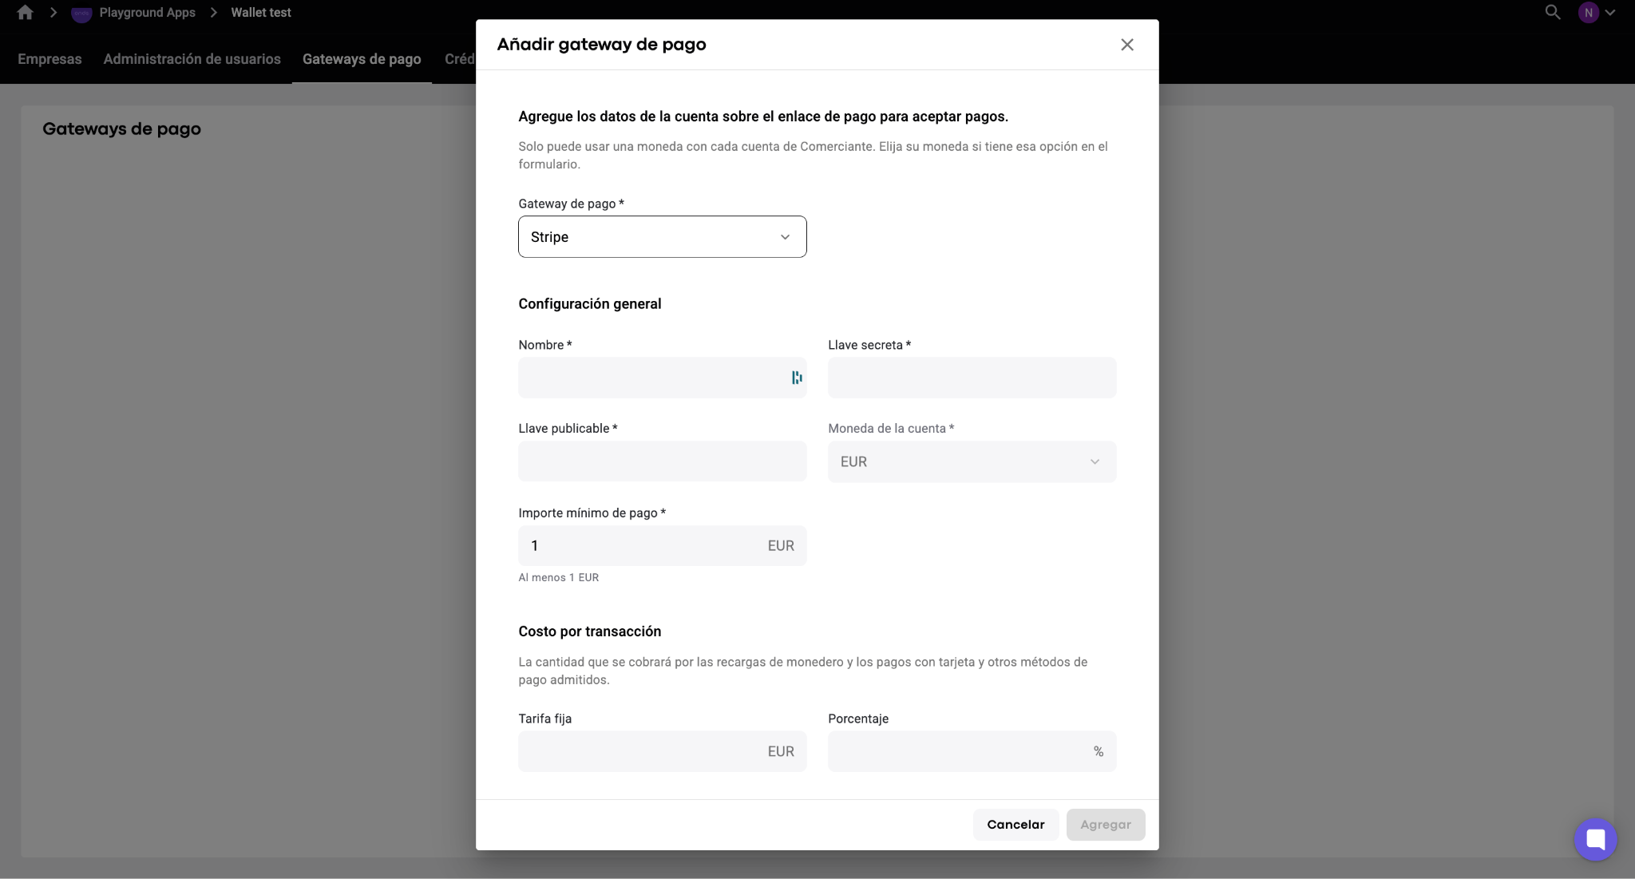The height and width of the screenshot is (879, 1635).
Task: Click the Agregar button
Action: coord(1106,825)
